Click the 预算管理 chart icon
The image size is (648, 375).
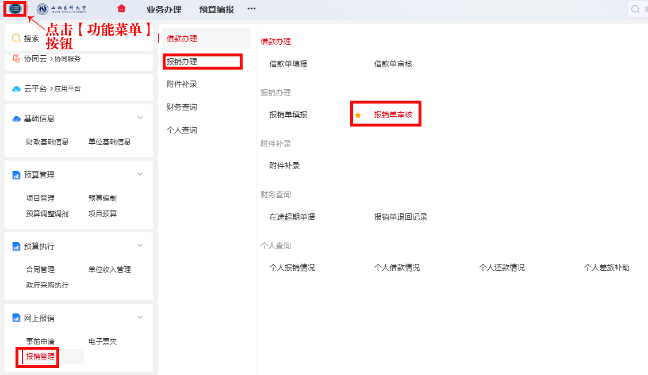tap(17, 175)
